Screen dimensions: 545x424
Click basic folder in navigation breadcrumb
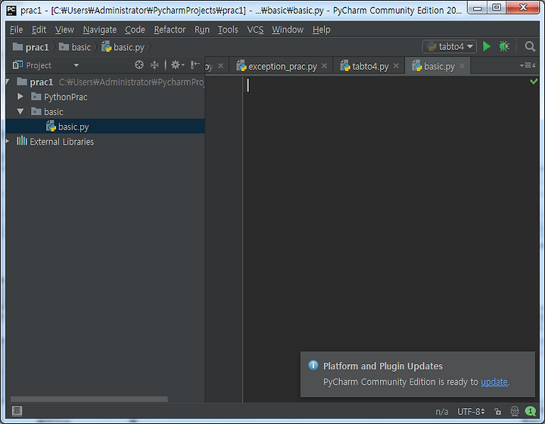pos(75,47)
